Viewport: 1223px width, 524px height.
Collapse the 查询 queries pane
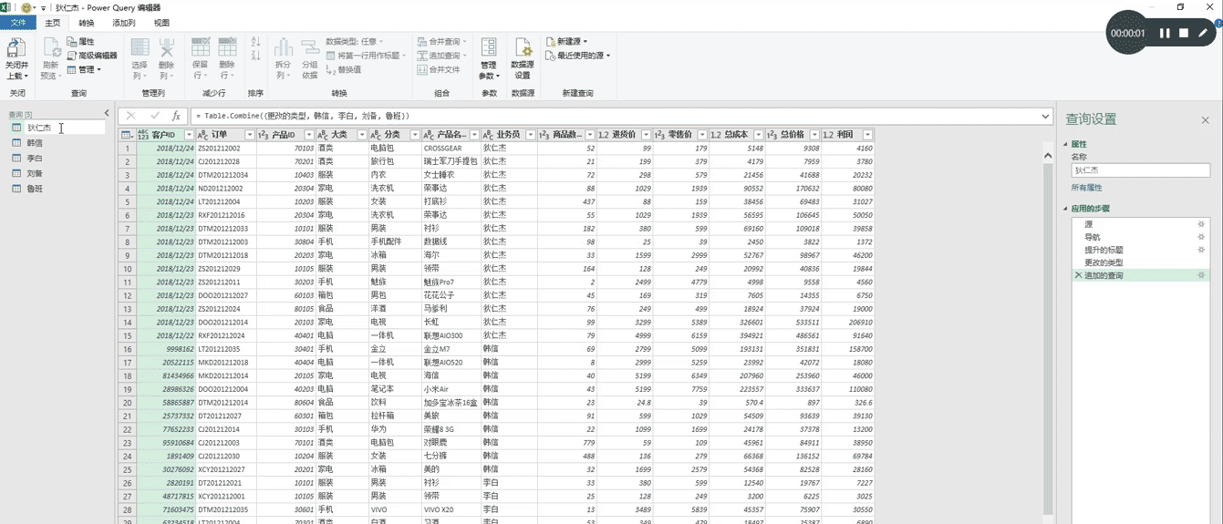pos(107,113)
